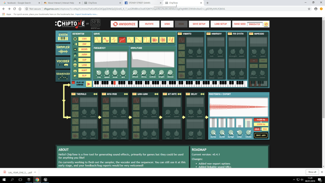Enable the DELAY effect
Image resolution: width=325 pixels, height=183 pixels.
click(187, 94)
